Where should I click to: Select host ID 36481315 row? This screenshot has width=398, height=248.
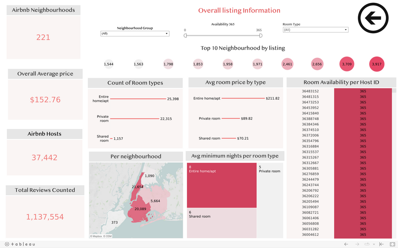(x=340, y=97)
